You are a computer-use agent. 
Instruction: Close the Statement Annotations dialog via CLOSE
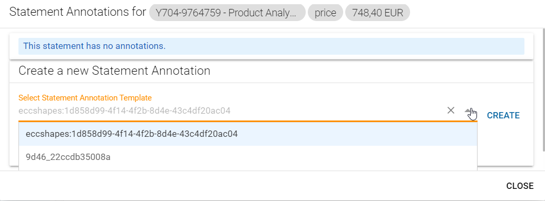tap(520, 186)
